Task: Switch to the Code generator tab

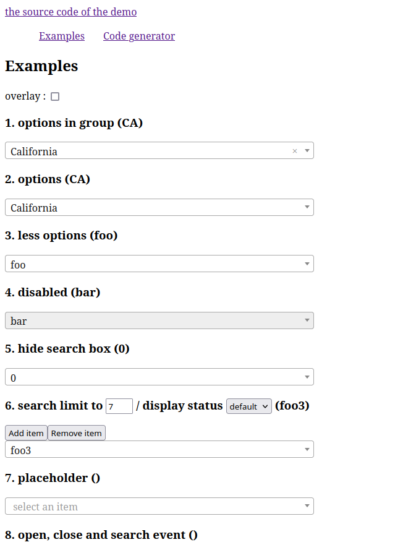Action: point(139,36)
